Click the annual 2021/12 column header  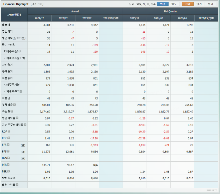coord(39,18)
